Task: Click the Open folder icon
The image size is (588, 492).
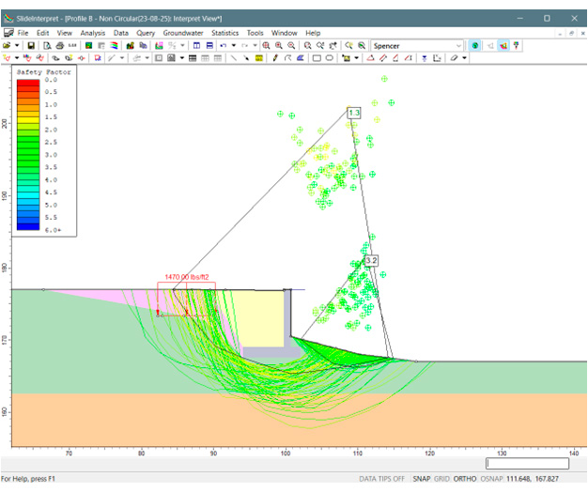Action: coord(7,45)
